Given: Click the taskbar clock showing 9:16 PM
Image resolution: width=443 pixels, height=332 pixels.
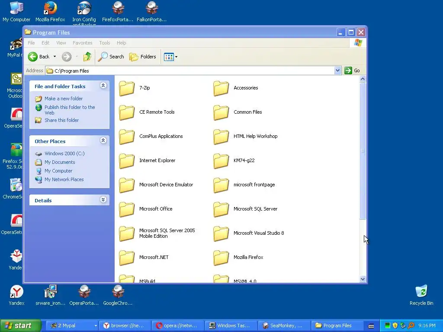Looking at the screenshot, I should click(427, 326).
